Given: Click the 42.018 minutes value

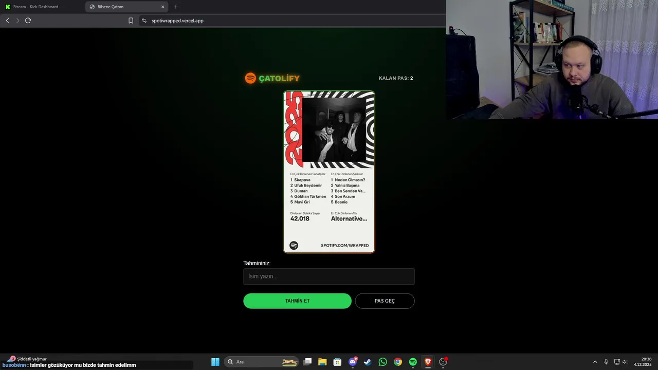Looking at the screenshot, I should coord(300,218).
